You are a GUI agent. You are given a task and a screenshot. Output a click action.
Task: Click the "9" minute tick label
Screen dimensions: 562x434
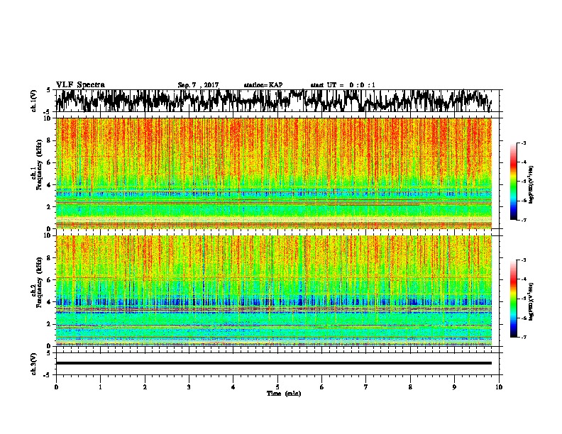pos(455,387)
